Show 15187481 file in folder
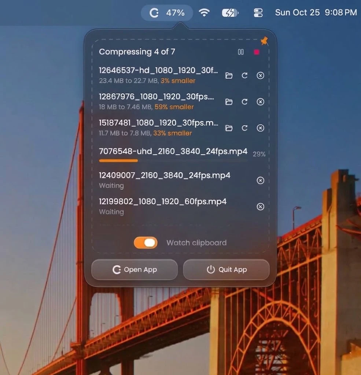361x375 pixels. [x=229, y=128]
